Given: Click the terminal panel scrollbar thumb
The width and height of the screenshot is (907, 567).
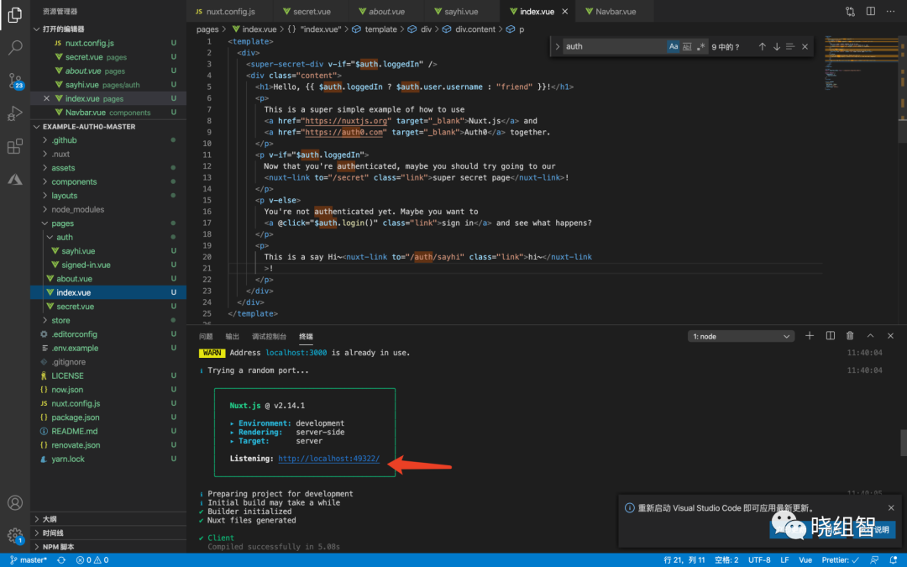Looking at the screenshot, I should pos(903,441).
